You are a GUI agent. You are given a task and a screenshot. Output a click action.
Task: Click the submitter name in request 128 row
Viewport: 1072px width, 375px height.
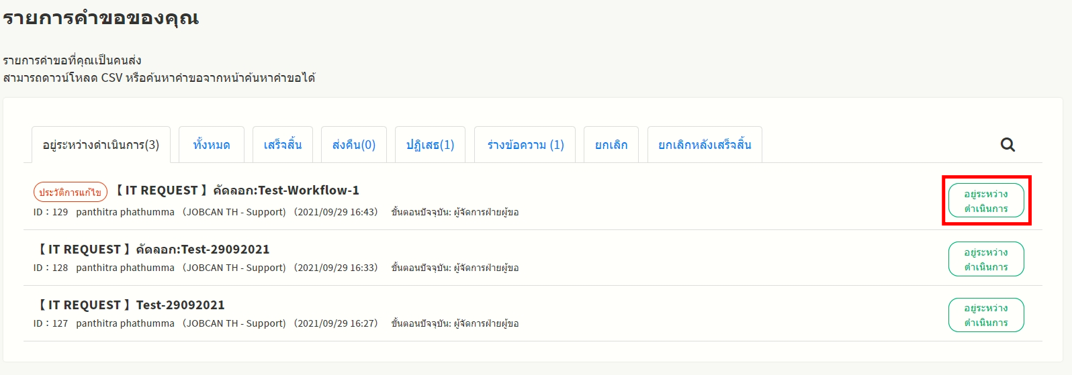click(x=125, y=268)
